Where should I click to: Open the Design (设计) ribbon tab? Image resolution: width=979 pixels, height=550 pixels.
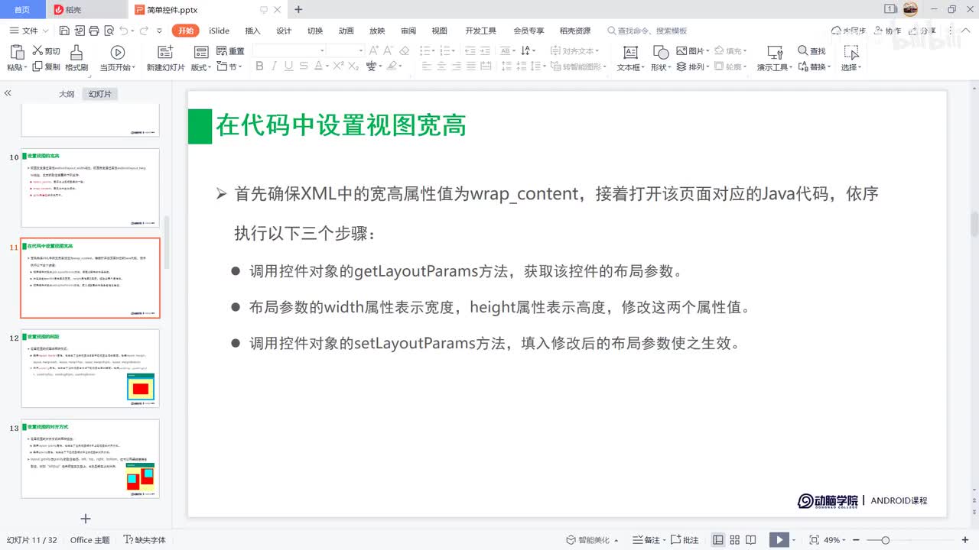click(x=284, y=31)
